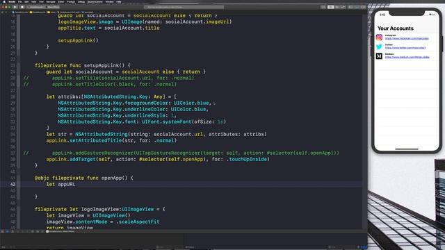The height and width of the screenshot is (250, 445).
Task: Place cursor after 'let appURL'
Action: point(76,184)
